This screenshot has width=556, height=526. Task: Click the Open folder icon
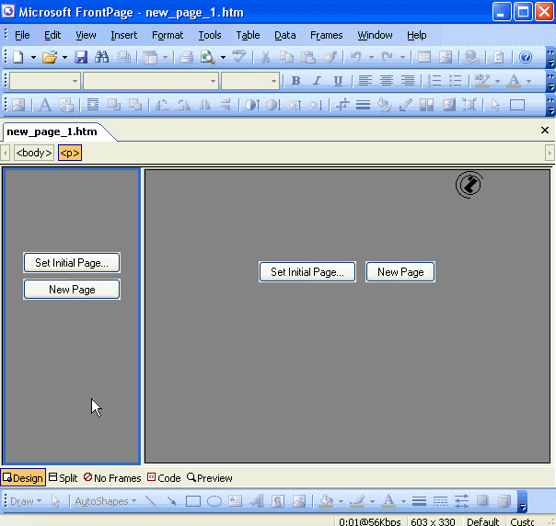tap(50, 57)
